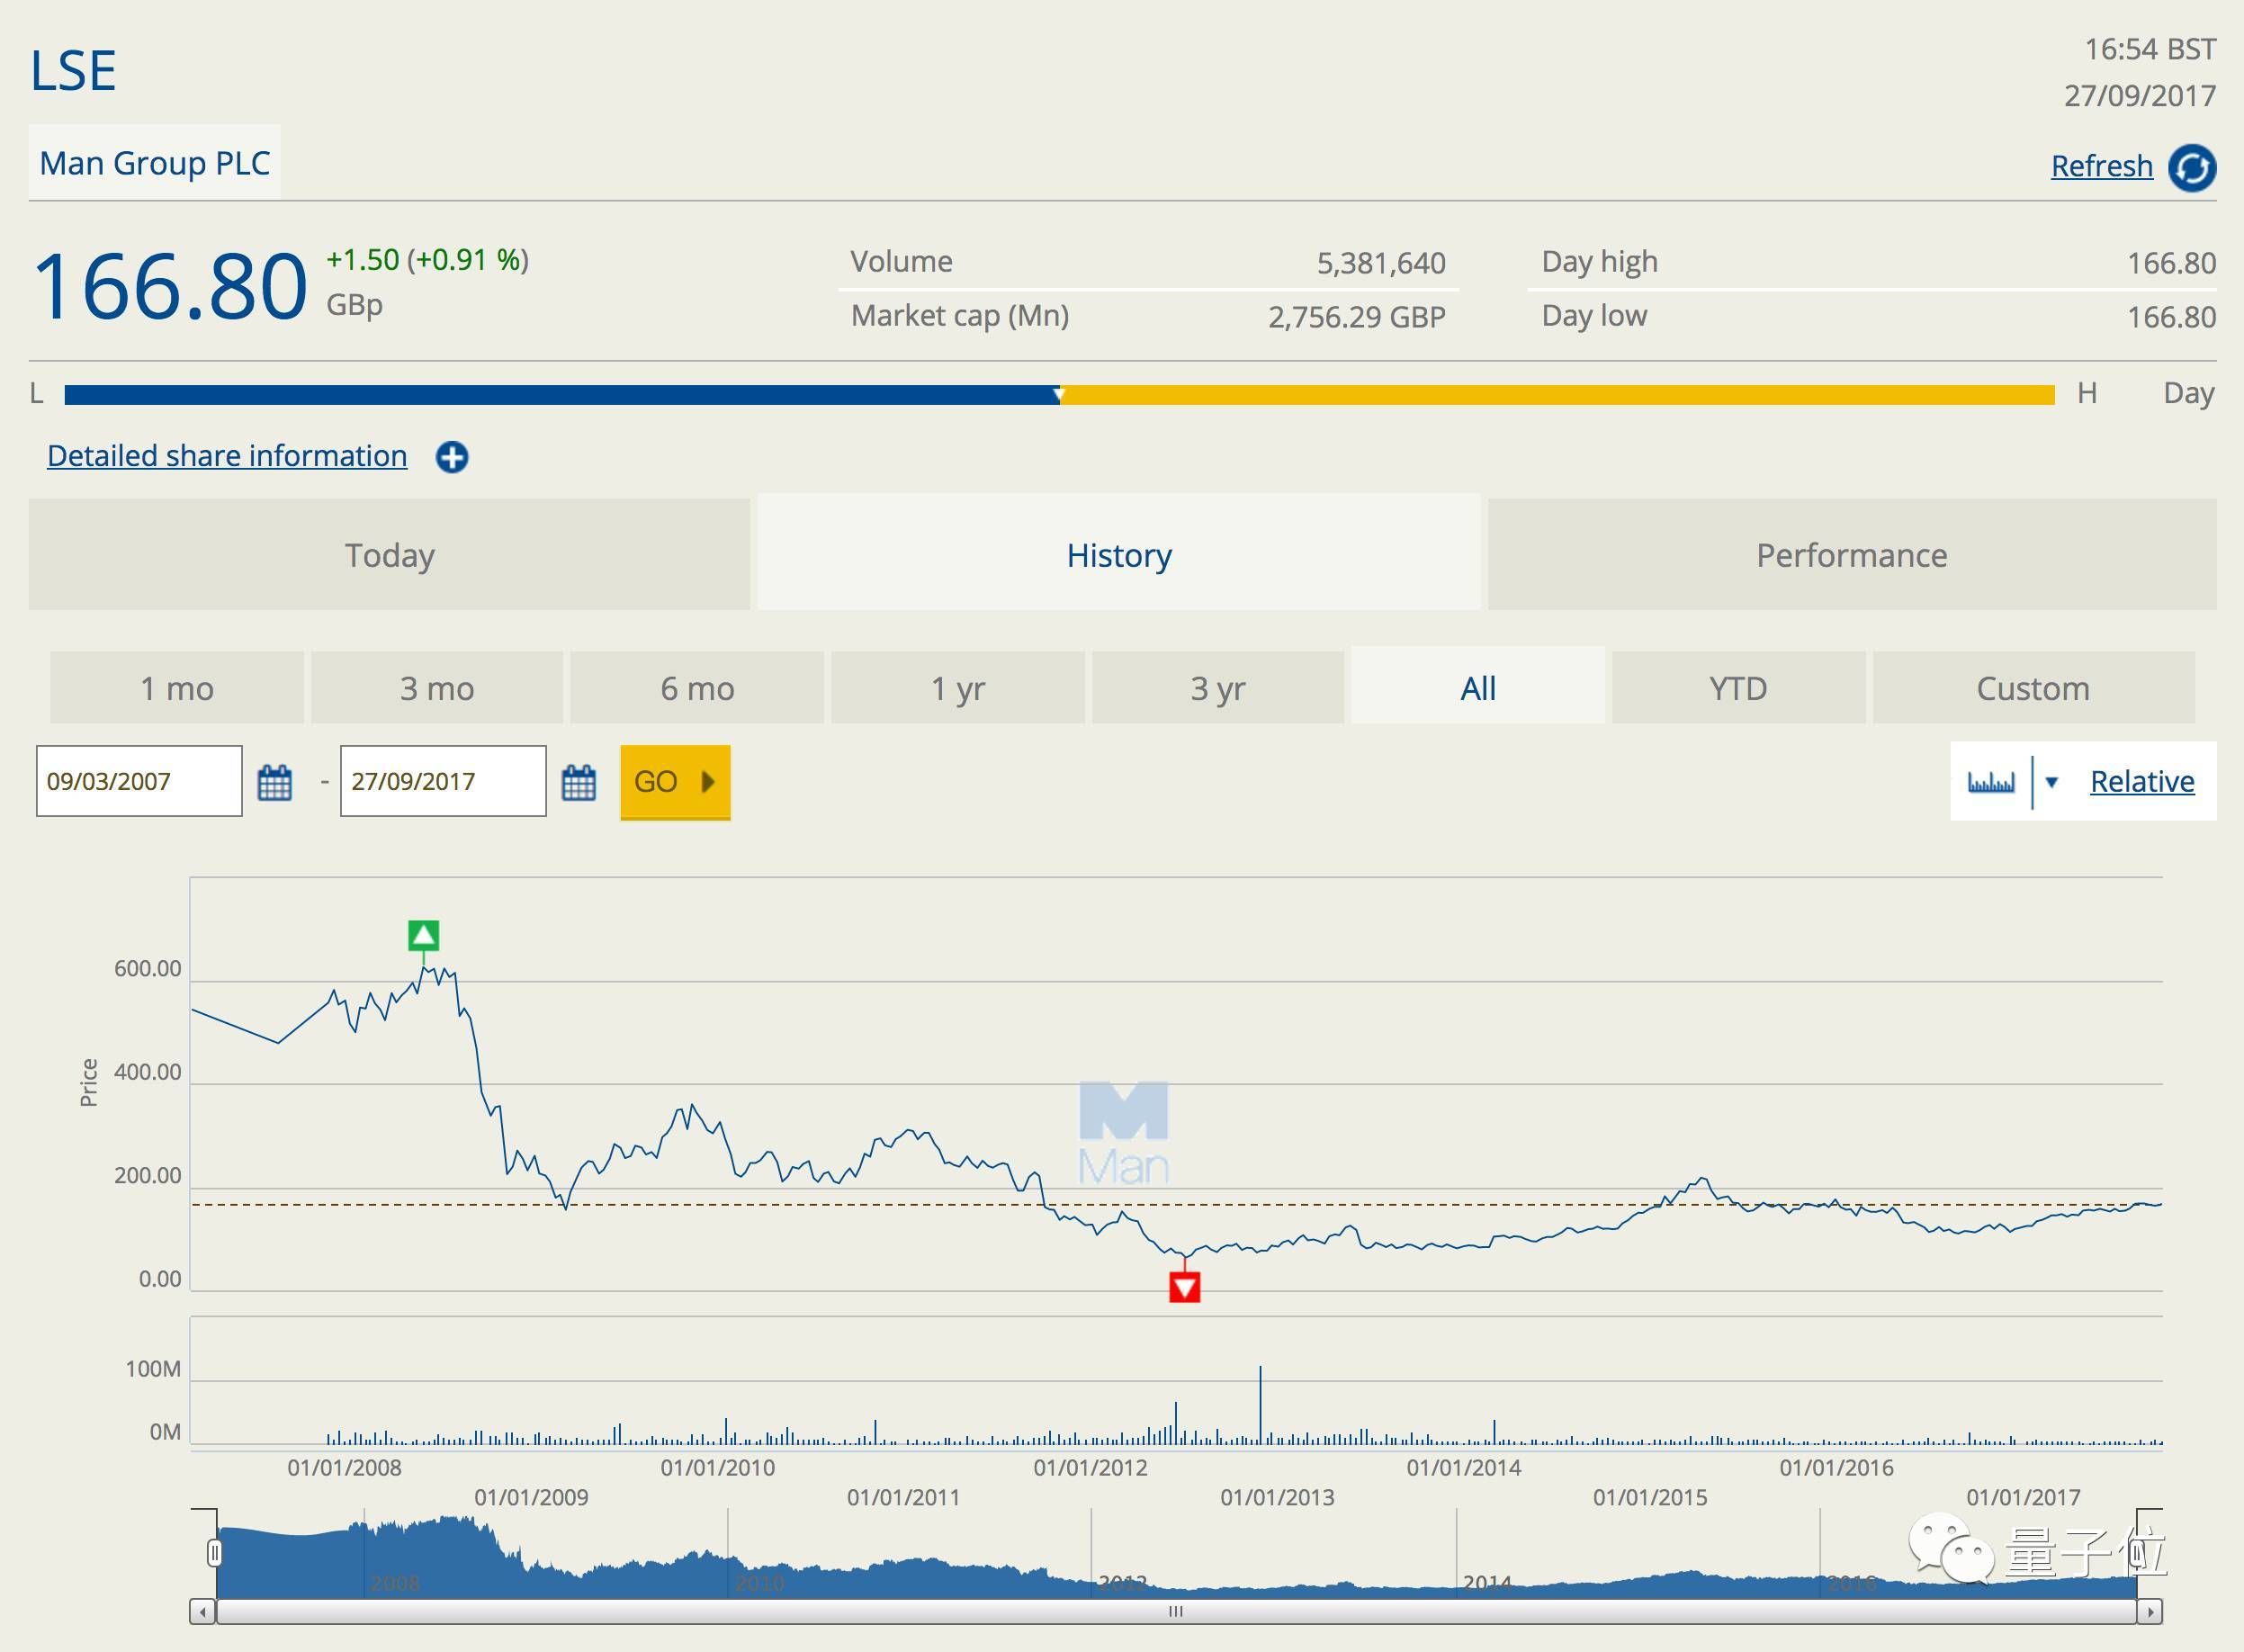
Task: Open the Detailed share information link
Action: point(227,456)
